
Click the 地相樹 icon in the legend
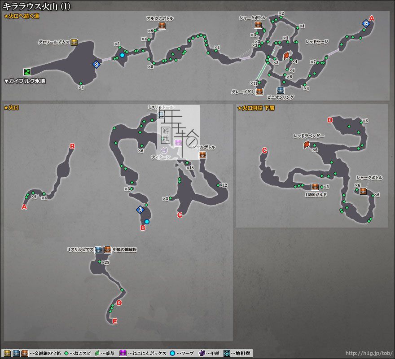(227, 353)
